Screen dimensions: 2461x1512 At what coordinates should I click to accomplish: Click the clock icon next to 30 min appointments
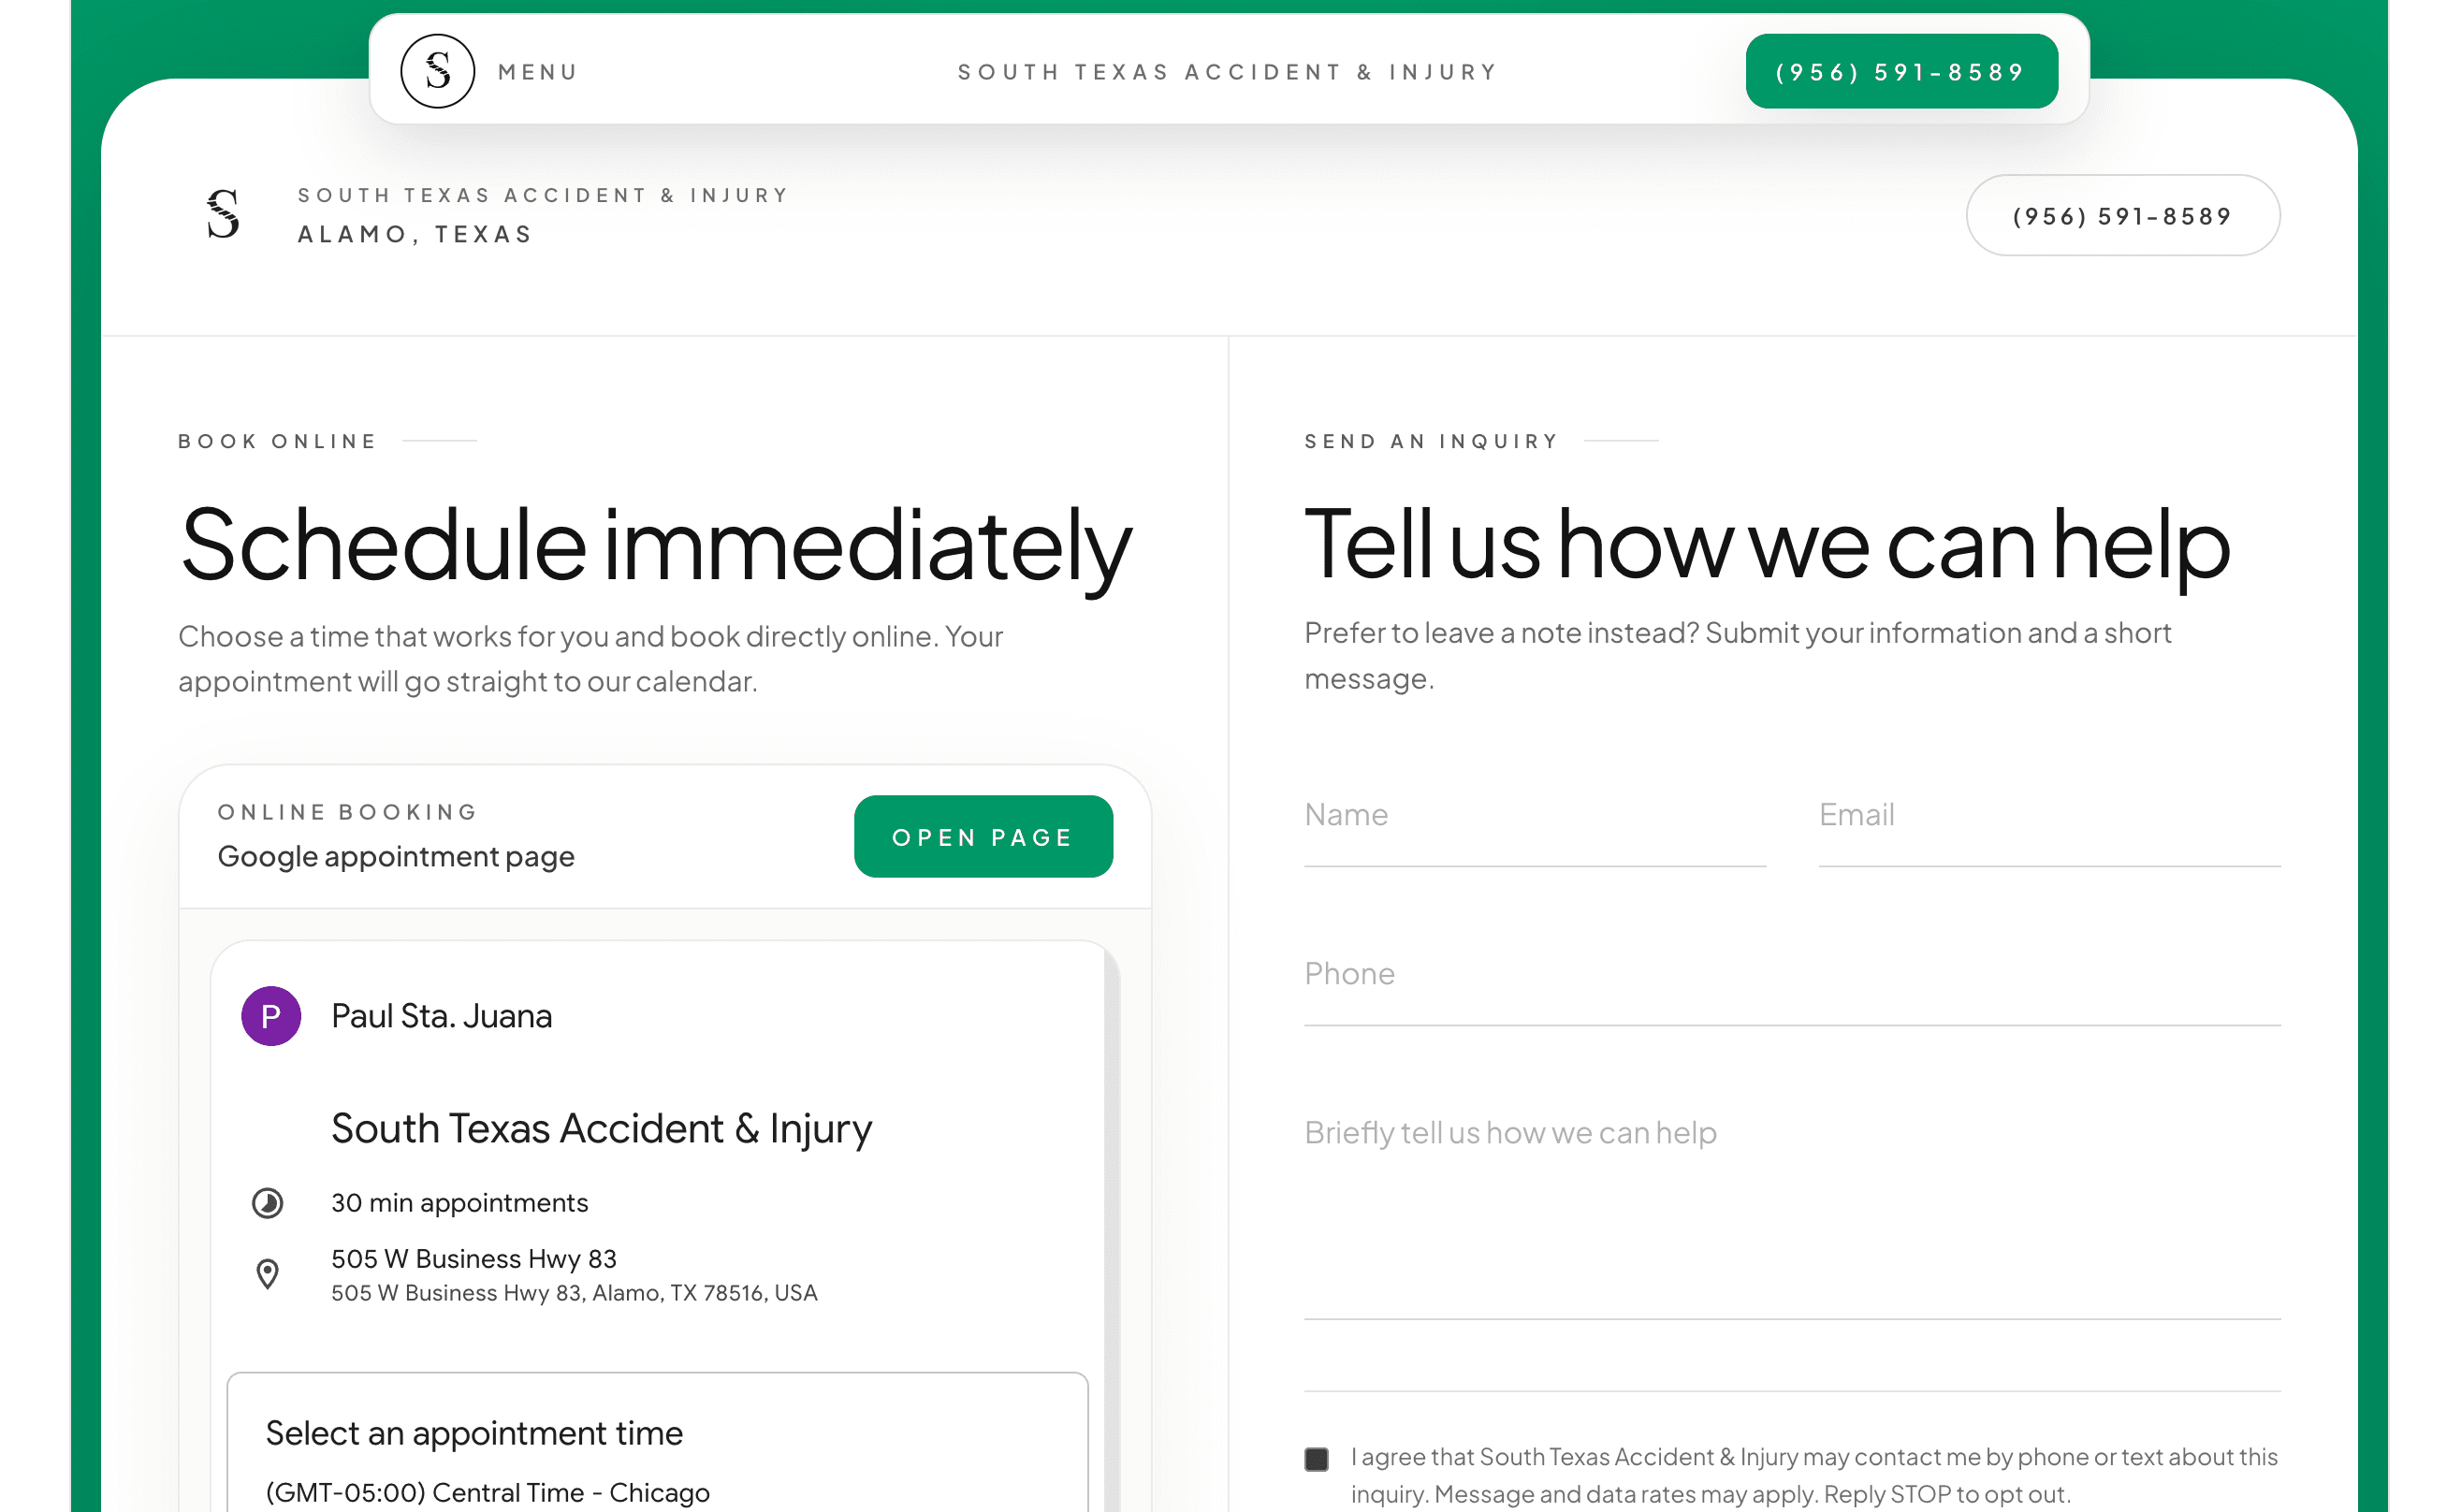pos(267,1202)
